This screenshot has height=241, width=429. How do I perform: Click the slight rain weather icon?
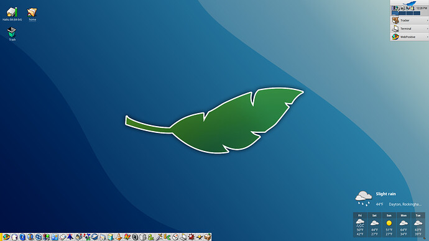(363, 198)
